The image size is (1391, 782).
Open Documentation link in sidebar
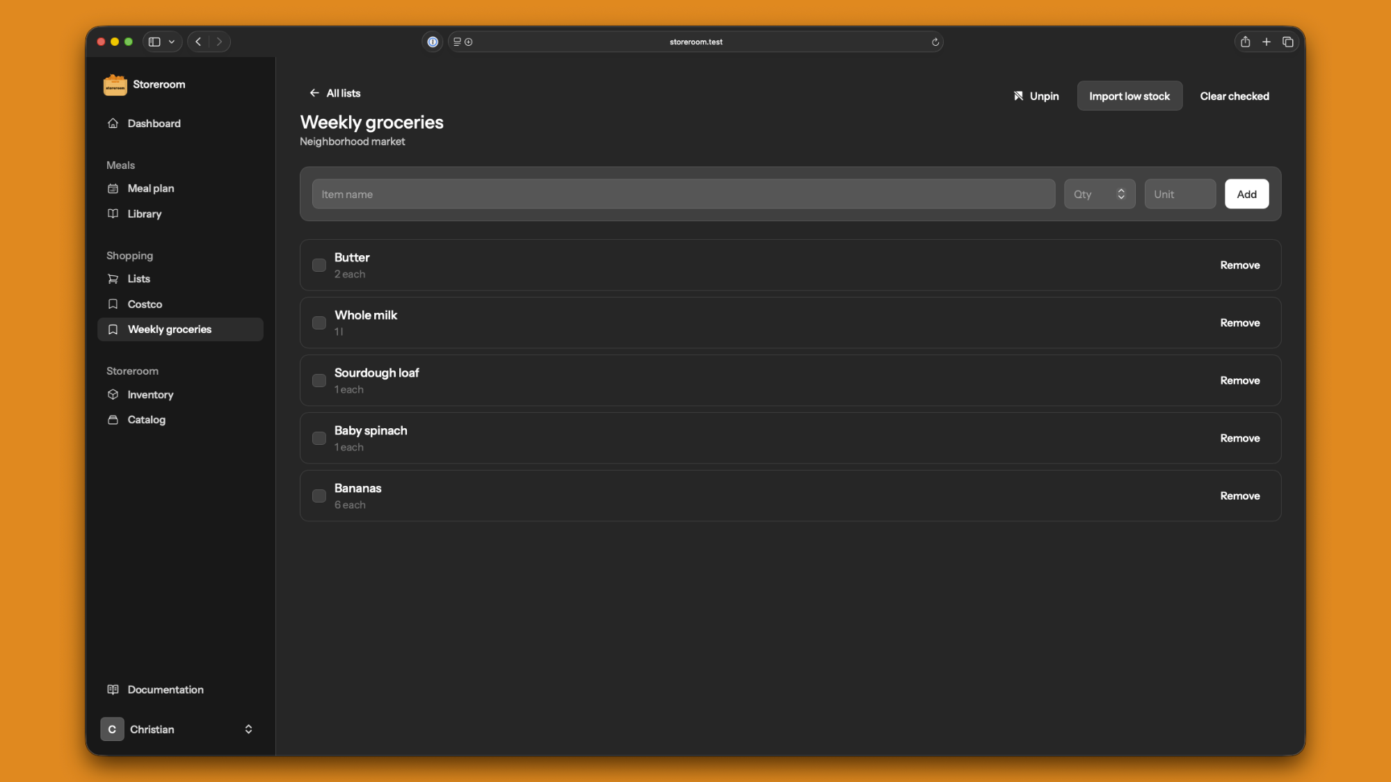pyautogui.click(x=180, y=690)
